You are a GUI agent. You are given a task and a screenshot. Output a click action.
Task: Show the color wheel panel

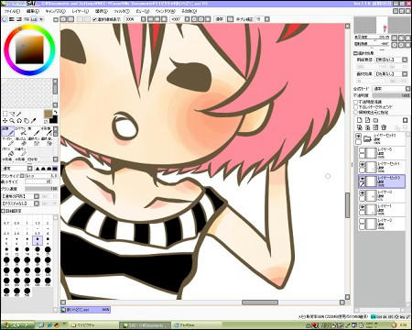(5, 19)
